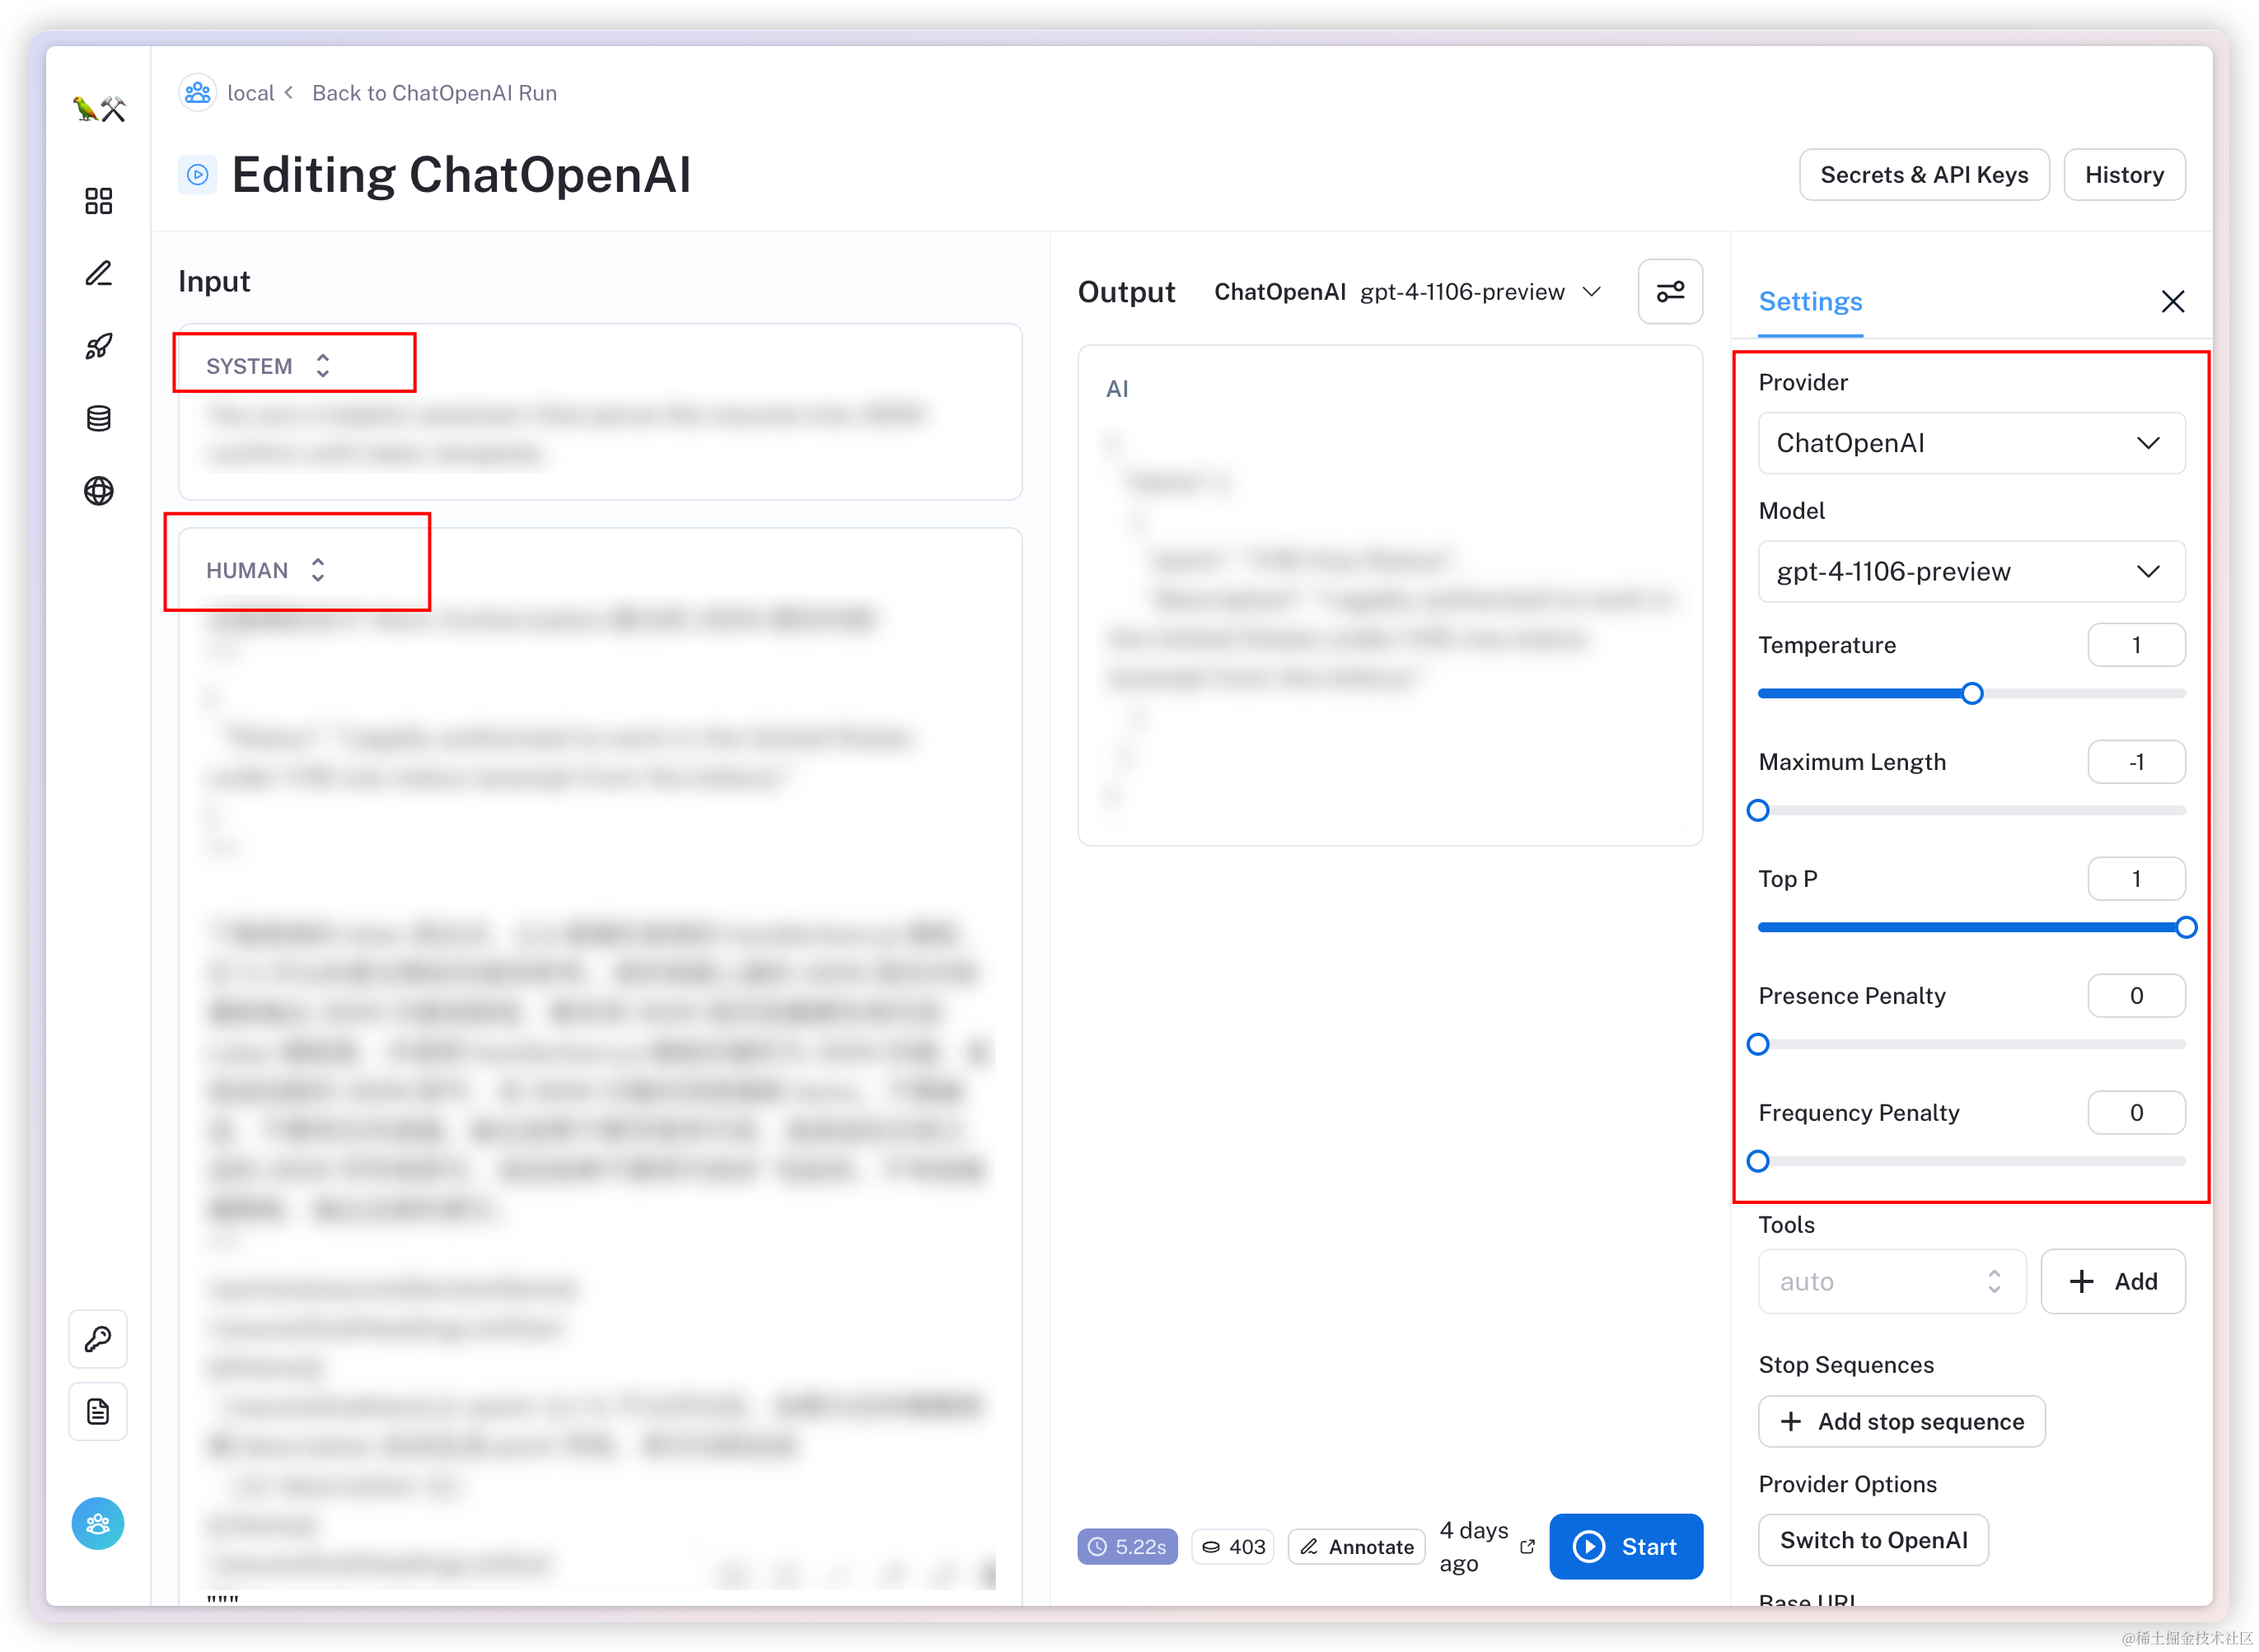2259x1652 pixels.
Task: Click the Maximum Length value field
Action: [2136, 762]
